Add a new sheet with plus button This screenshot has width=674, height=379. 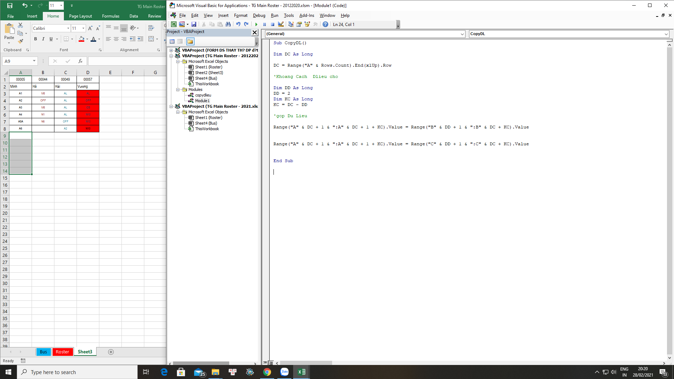click(x=111, y=352)
